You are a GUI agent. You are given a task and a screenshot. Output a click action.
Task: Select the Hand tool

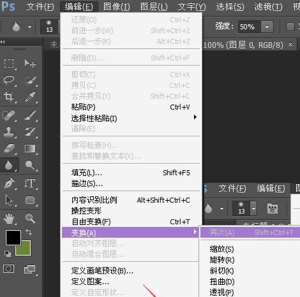[9, 219]
